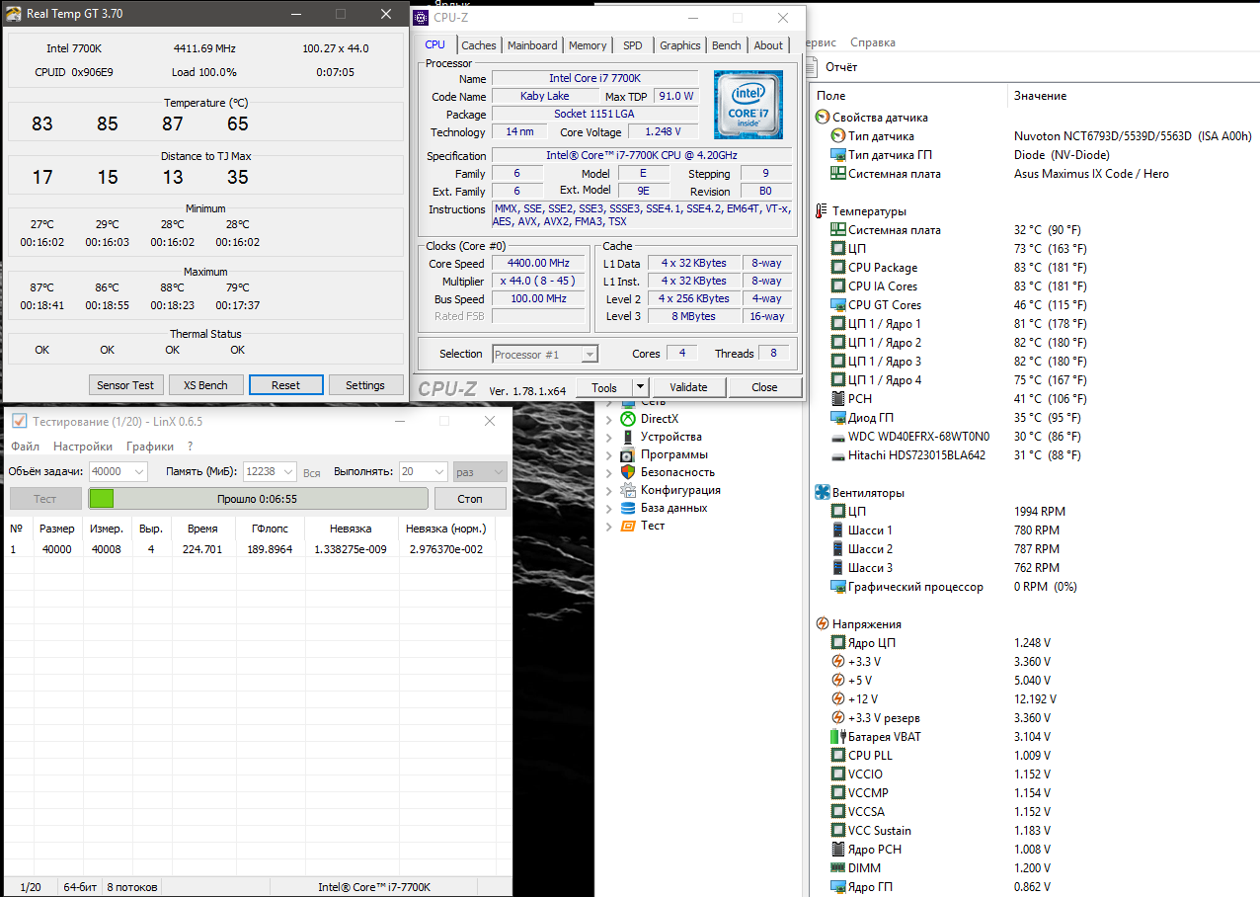Switch to the Mainboard tab in CPU-Z
The height and width of the screenshot is (897, 1260).
[532, 45]
